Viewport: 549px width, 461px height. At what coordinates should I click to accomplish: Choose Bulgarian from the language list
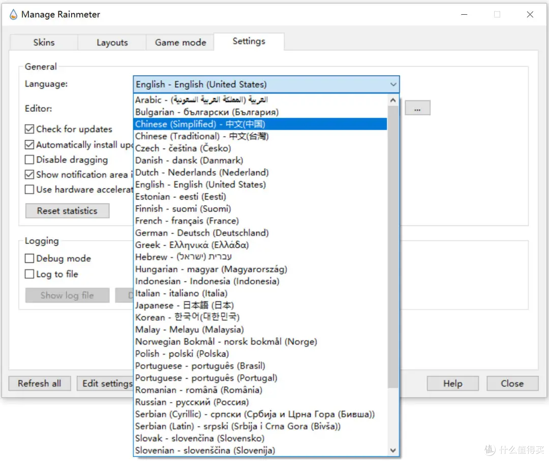click(260, 112)
